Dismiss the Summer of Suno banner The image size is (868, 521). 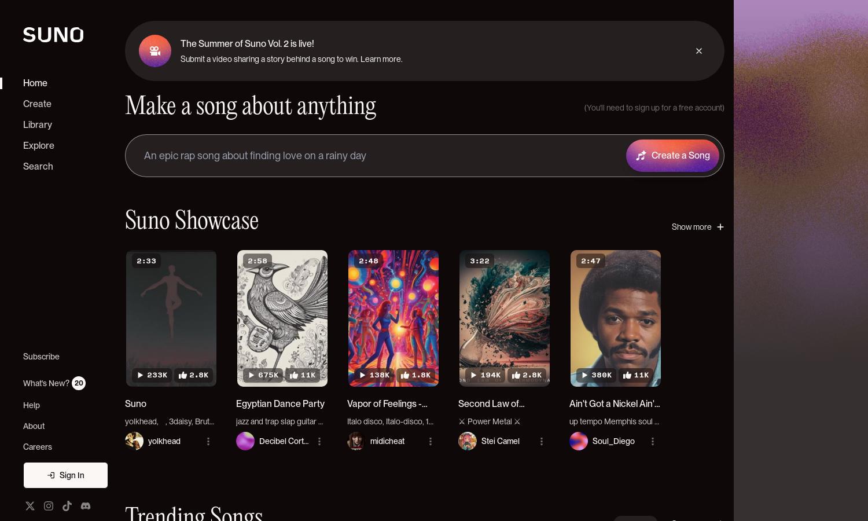699,51
